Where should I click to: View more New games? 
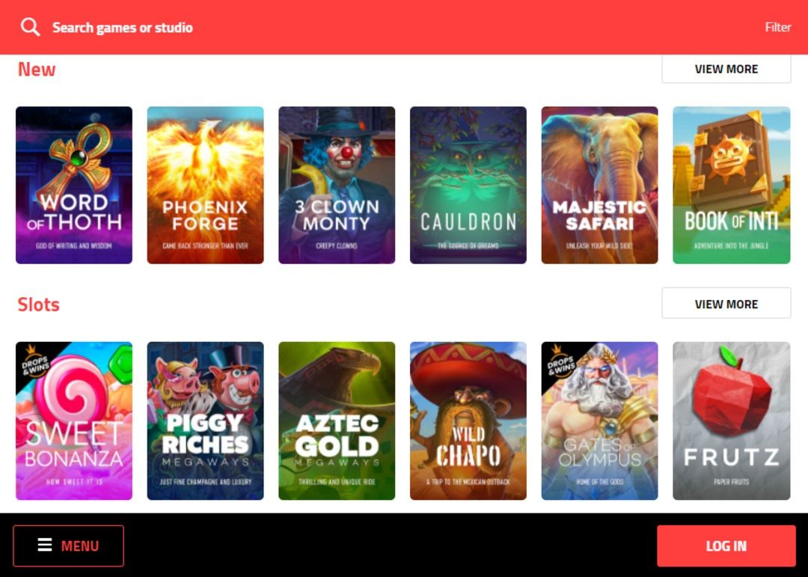(726, 69)
